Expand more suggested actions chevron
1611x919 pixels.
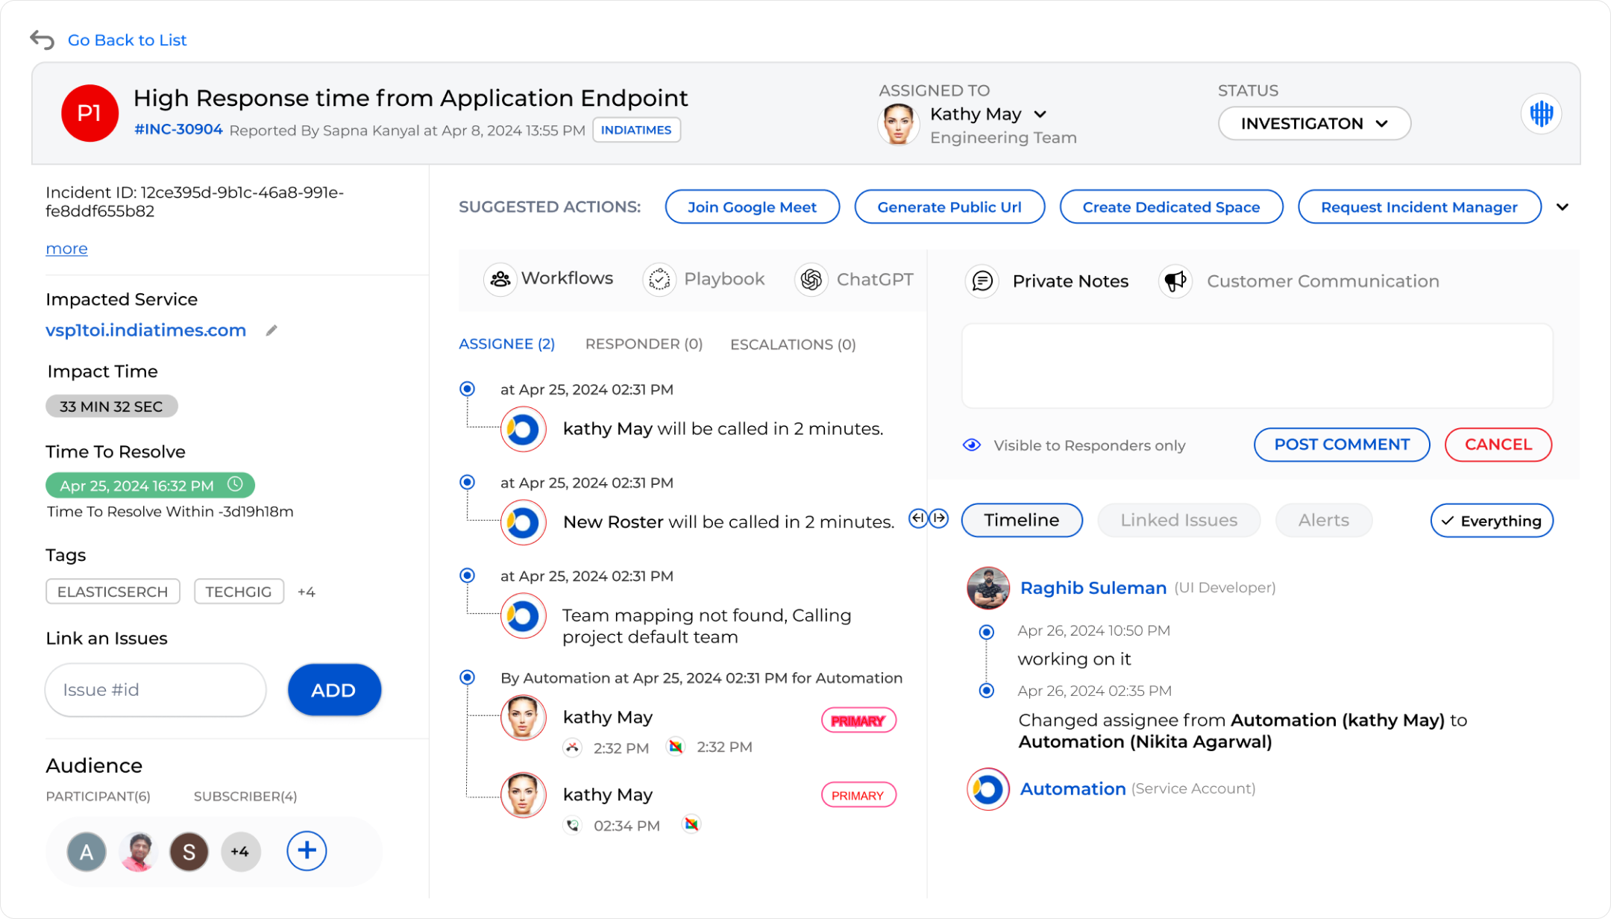coord(1563,207)
